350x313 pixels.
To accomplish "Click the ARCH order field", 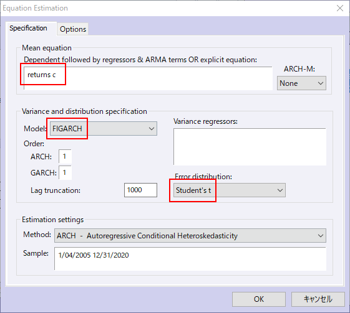I will (x=65, y=156).
